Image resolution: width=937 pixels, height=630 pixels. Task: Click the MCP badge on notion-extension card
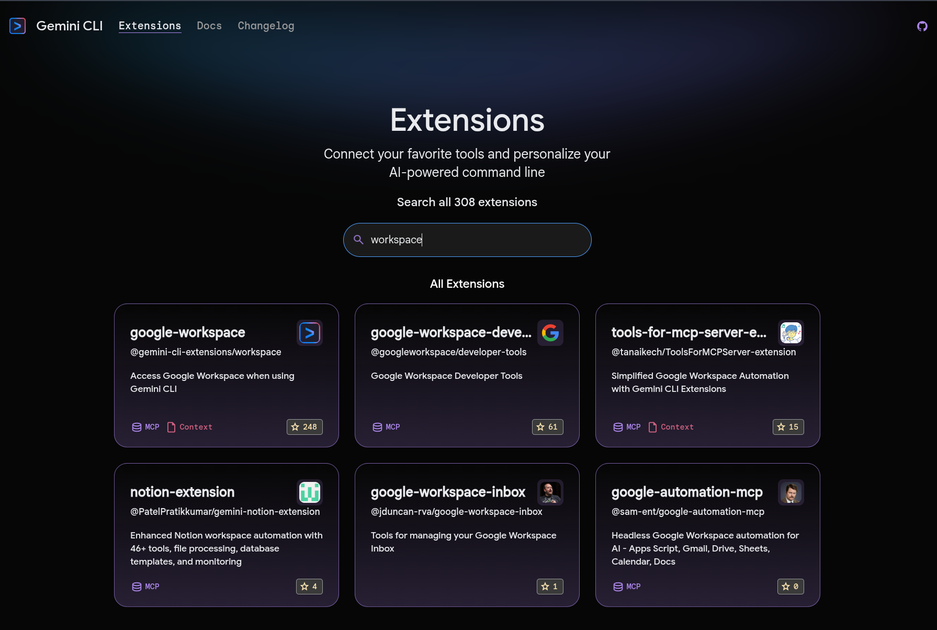145,587
